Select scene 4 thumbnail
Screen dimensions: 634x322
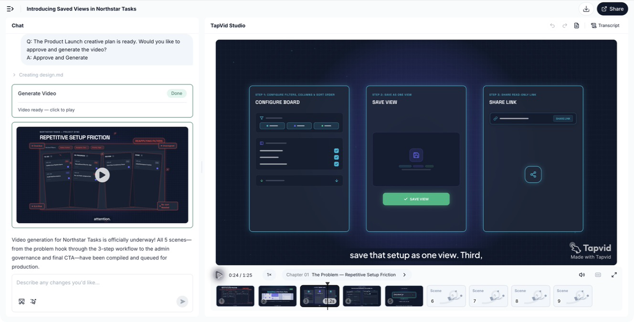[362, 296]
